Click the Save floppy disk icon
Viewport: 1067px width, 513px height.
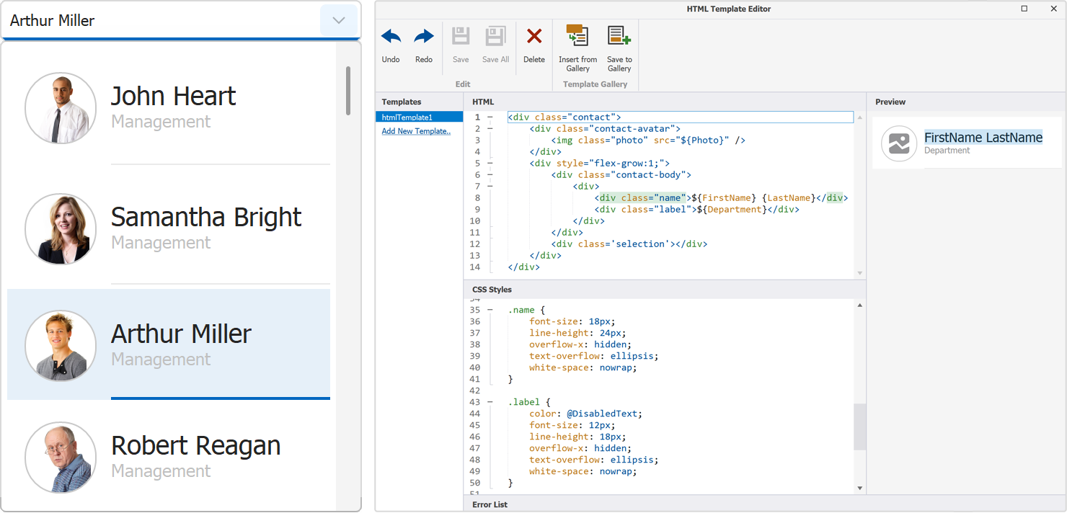(x=461, y=37)
